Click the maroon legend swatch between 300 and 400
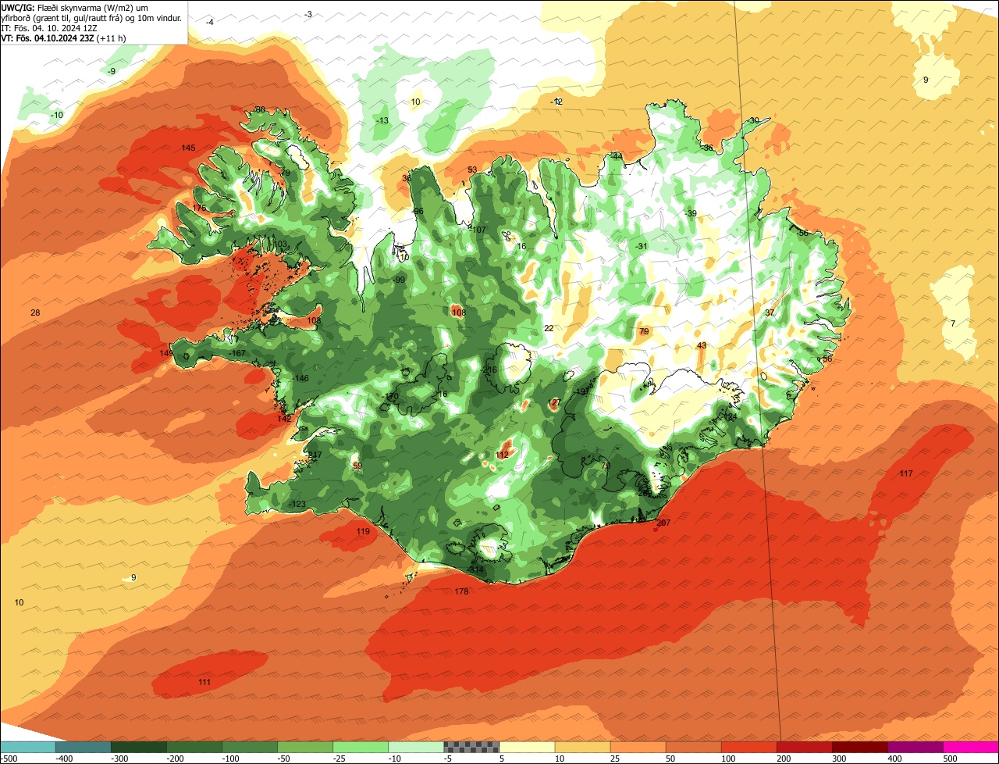This screenshot has width=999, height=764. [860, 747]
